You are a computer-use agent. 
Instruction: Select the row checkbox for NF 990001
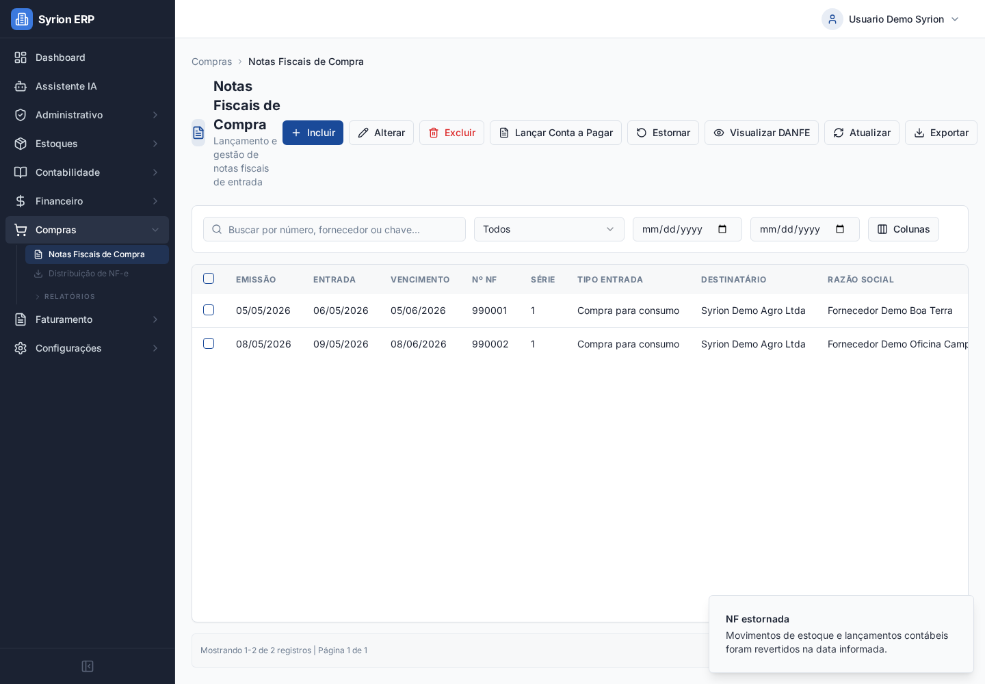209,310
